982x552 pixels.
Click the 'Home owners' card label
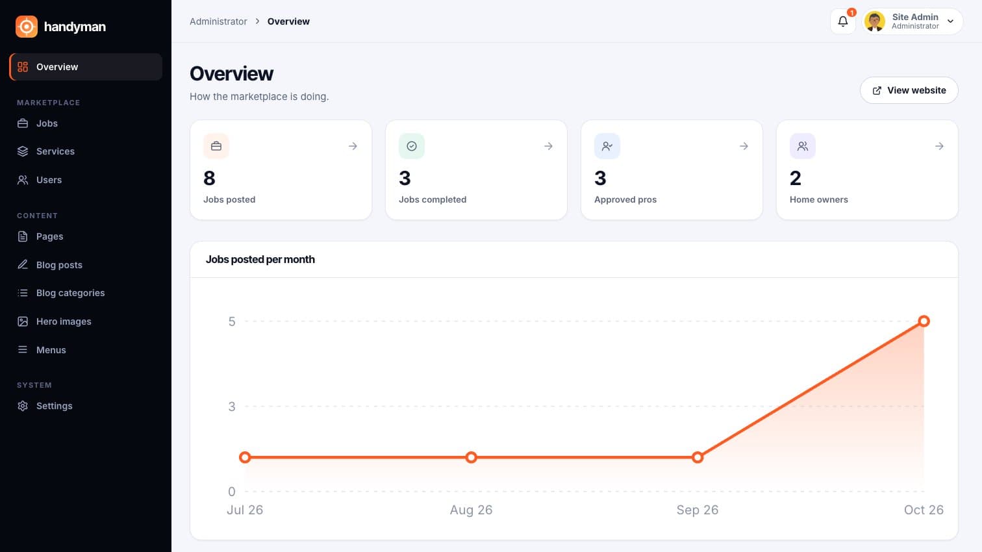819,199
